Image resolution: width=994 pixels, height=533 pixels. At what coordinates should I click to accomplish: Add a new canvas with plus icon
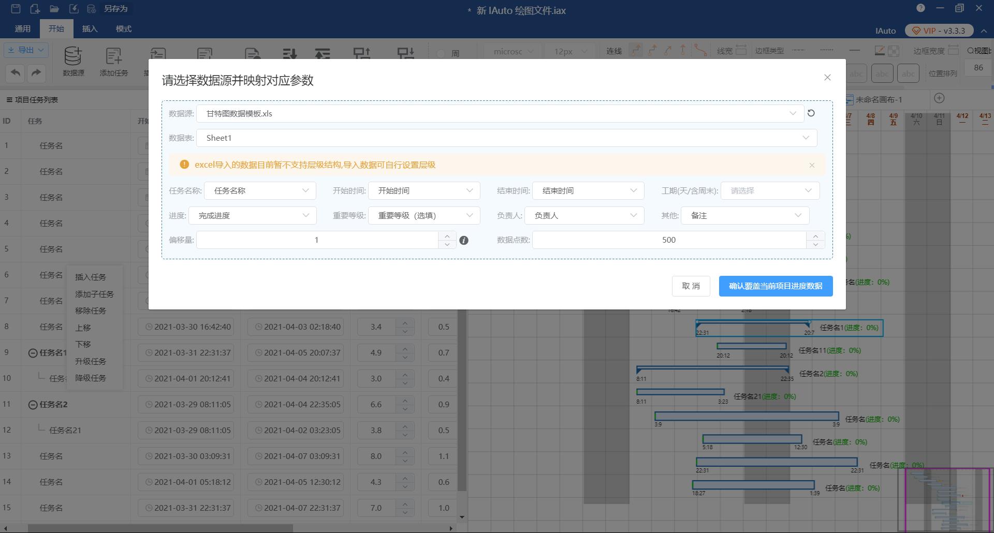click(939, 98)
